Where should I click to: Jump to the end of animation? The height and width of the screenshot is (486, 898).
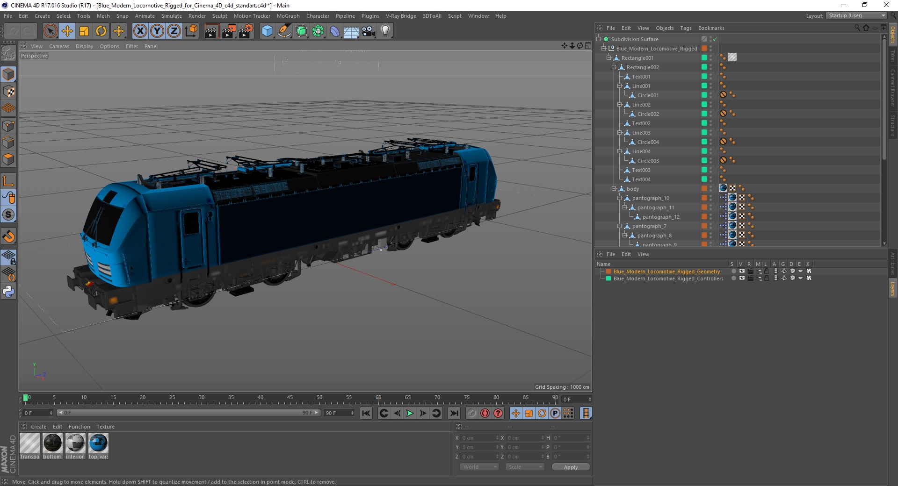click(454, 413)
